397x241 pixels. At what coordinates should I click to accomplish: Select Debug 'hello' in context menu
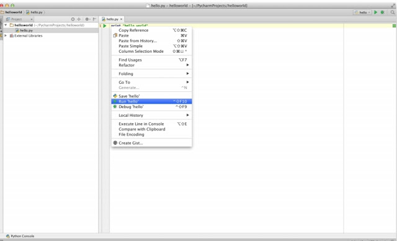tap(151, 107)
